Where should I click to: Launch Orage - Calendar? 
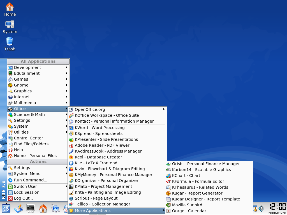tap(209, 211)
